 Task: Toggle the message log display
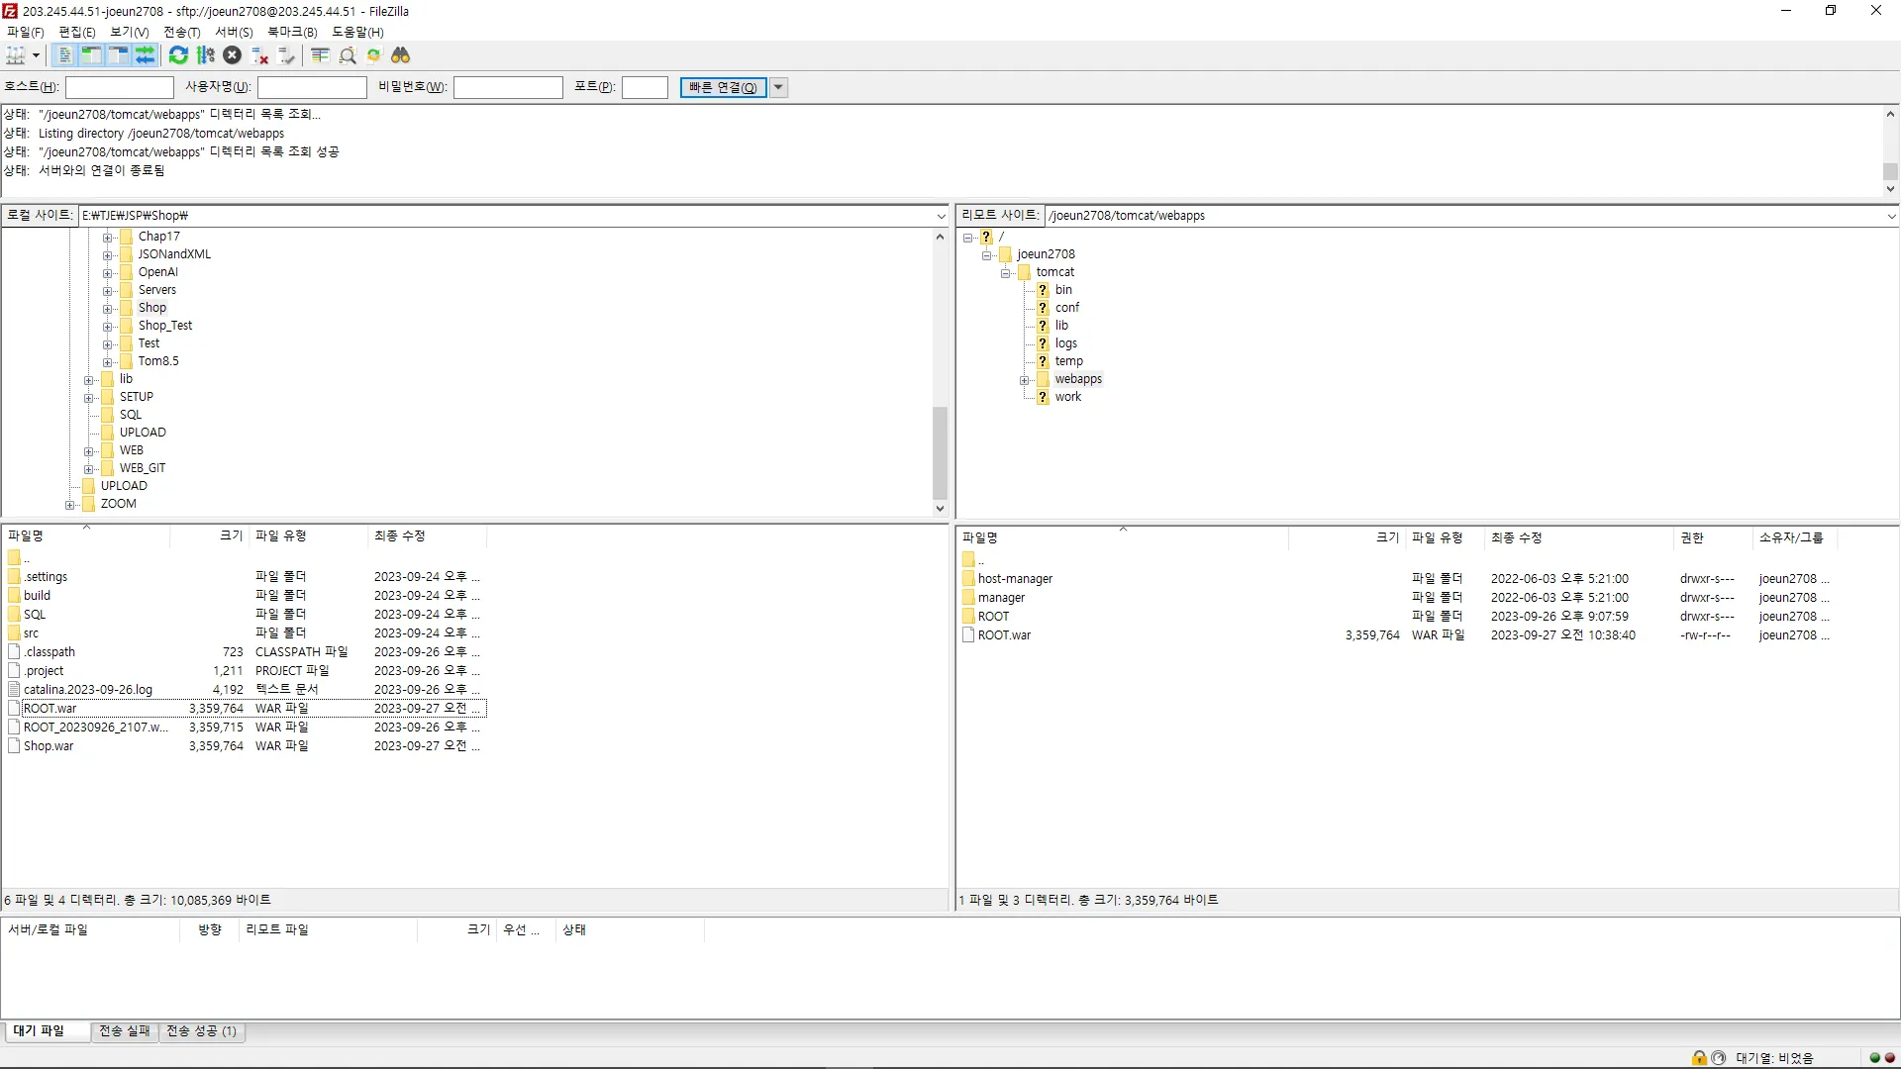(65, 55)
